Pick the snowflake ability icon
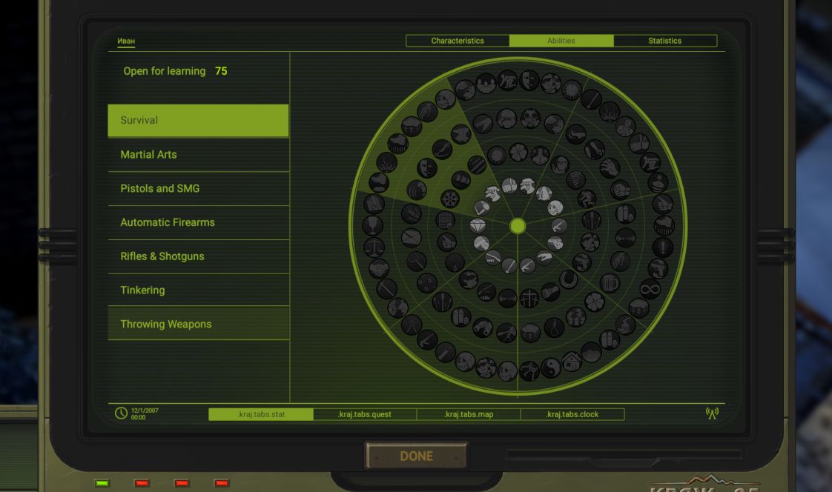This screenshot has height=492, width=832. 450,199
